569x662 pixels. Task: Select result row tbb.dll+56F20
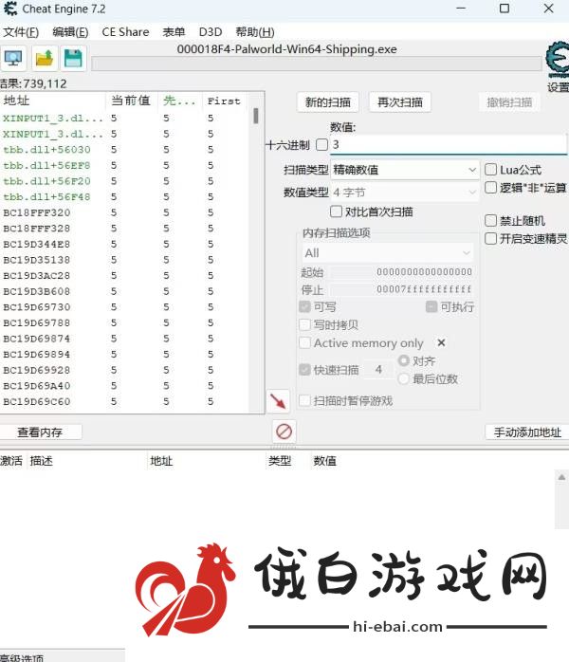coord(125,181)
